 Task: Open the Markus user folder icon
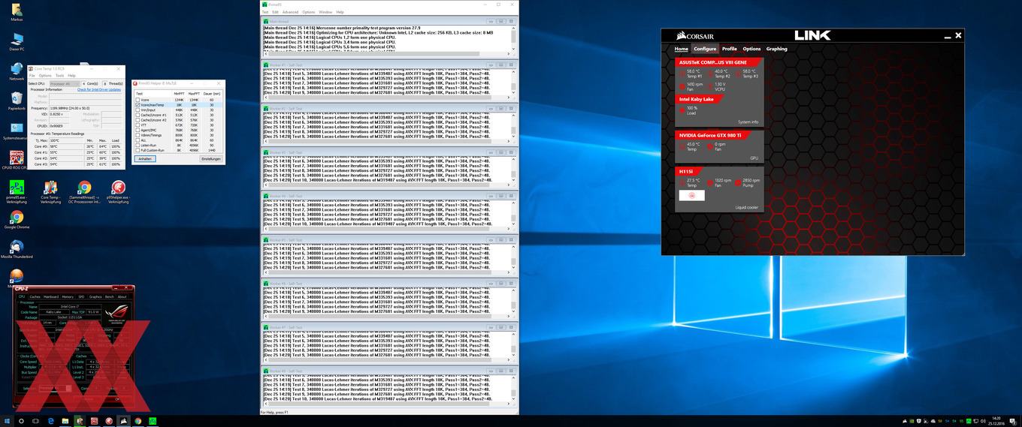tap(17, 11)
